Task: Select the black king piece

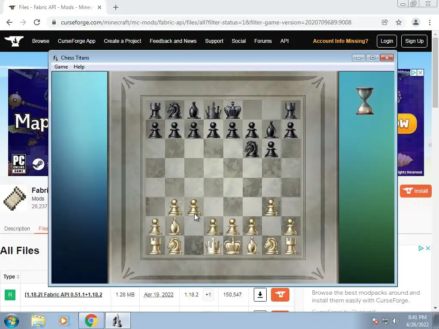Action: point(233,110)
